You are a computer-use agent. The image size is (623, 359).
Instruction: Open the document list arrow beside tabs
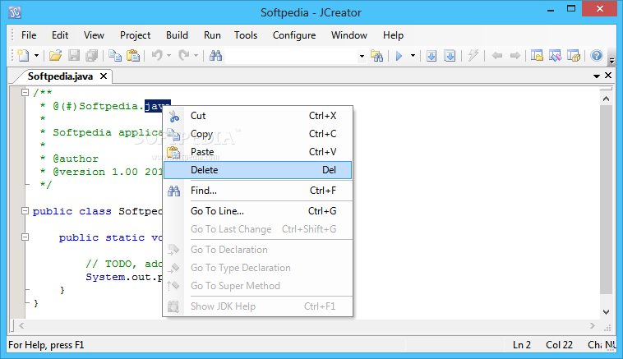tap(597, 76)
